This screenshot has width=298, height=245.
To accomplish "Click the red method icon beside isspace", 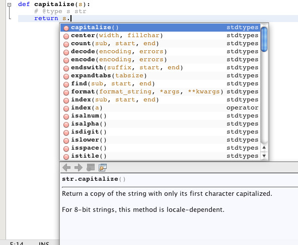I will 66,149.
